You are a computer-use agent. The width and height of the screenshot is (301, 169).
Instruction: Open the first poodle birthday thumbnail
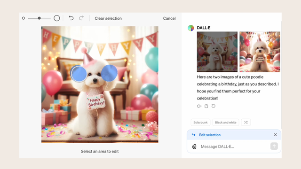click(x=217, y=52)
